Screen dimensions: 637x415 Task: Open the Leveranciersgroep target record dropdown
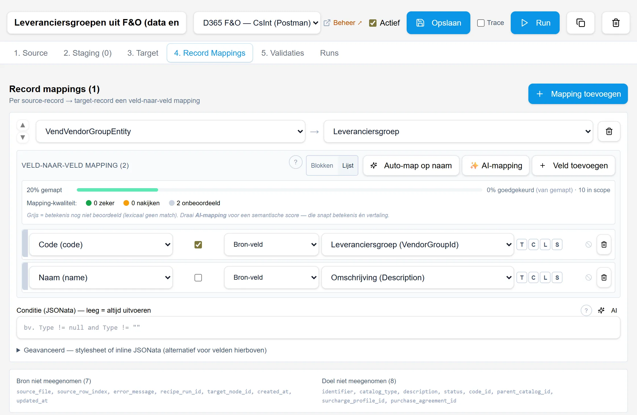[458, 131]
